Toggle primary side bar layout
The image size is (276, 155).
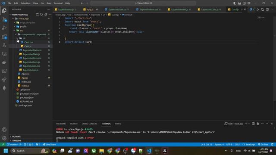tap(235, 3)
